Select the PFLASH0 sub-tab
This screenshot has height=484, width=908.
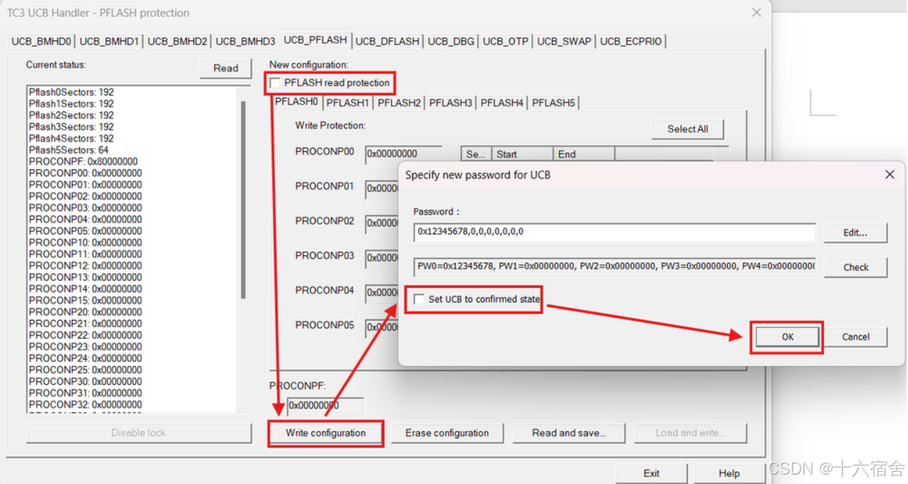coord(296,102)
